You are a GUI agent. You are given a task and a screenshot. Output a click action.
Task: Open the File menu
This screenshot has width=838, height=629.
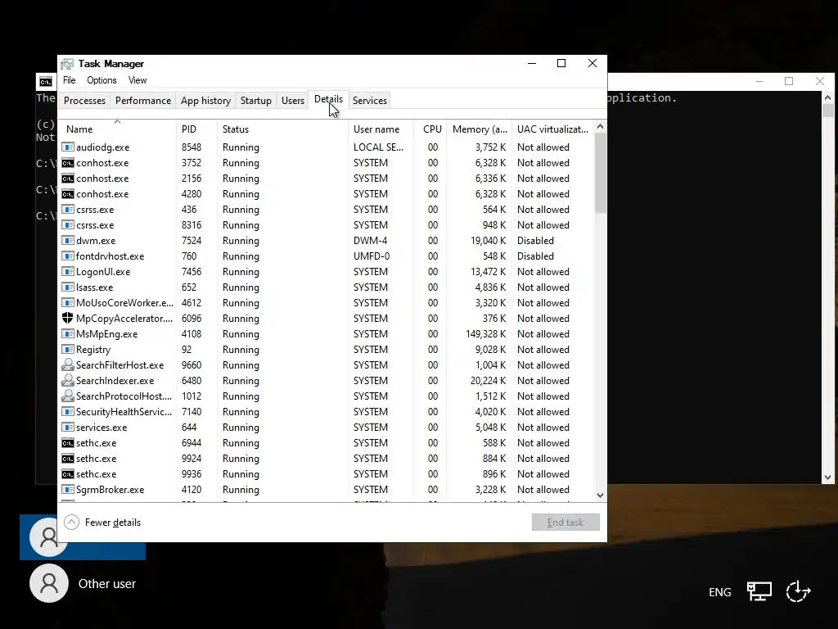pyautogui.click(x=70, y=80)
